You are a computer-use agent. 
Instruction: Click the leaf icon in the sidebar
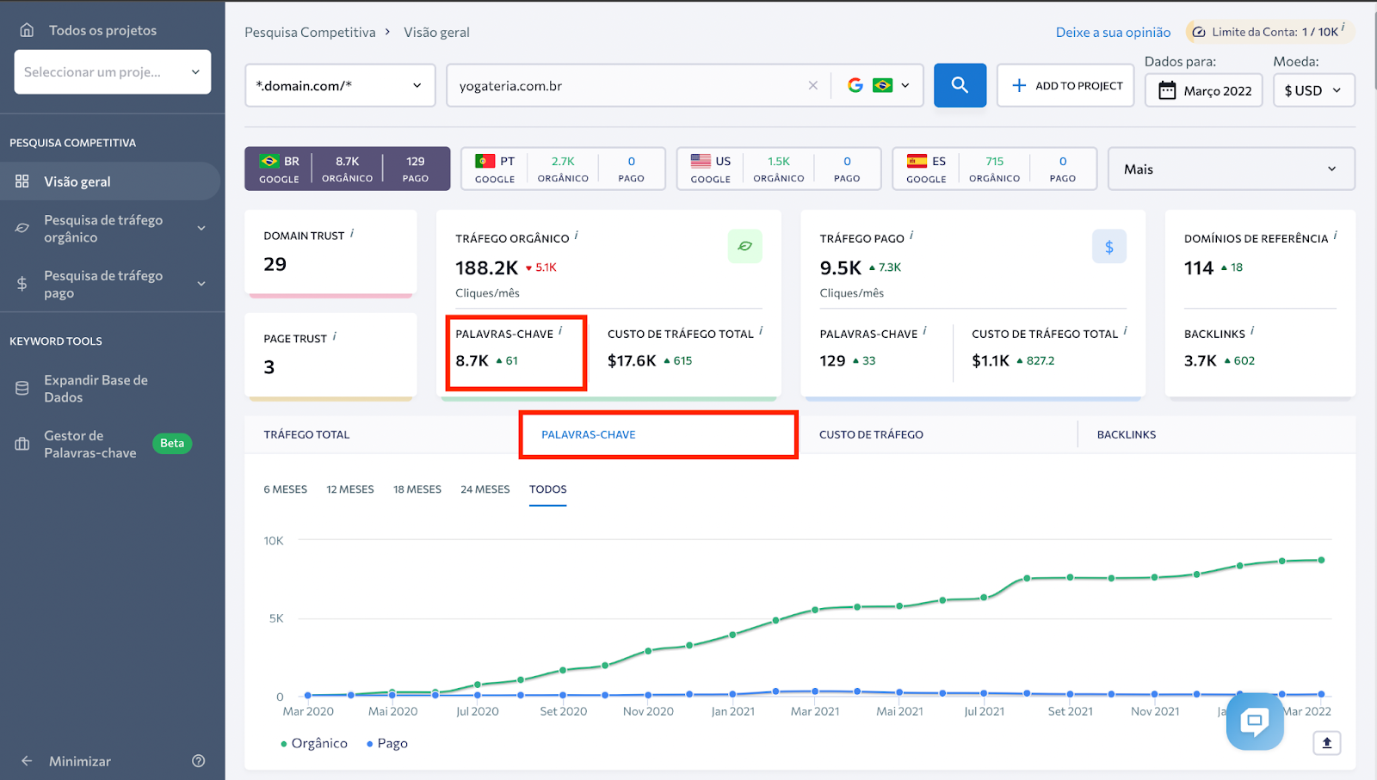[x=22, y=228]
